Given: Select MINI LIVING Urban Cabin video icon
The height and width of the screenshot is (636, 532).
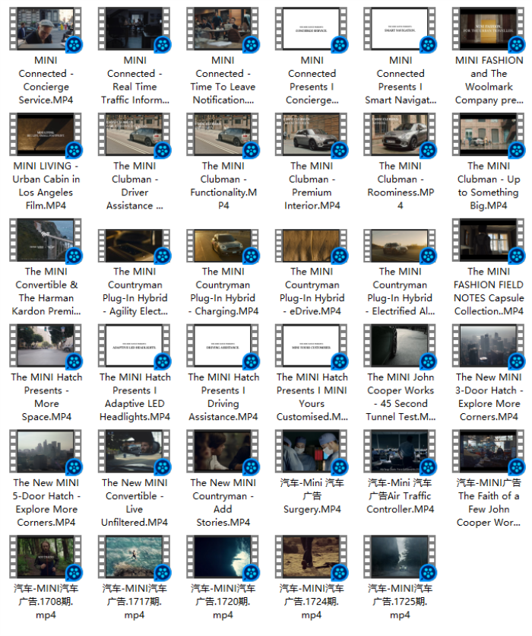Looking at the screenshot, I should (x=46, y=135).
